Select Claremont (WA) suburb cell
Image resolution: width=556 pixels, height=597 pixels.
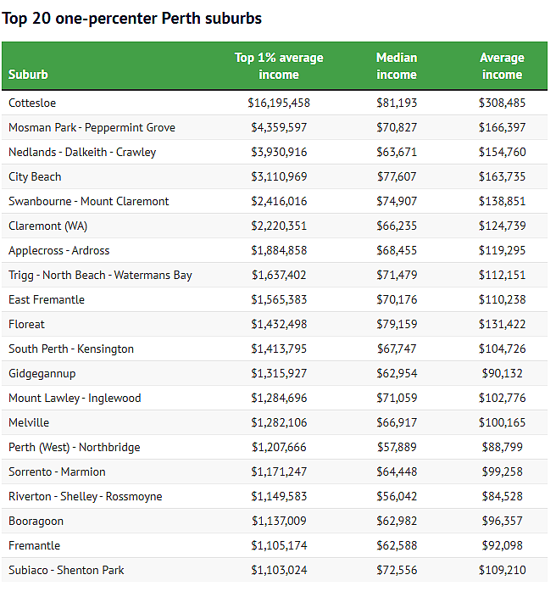pos(48,226)
